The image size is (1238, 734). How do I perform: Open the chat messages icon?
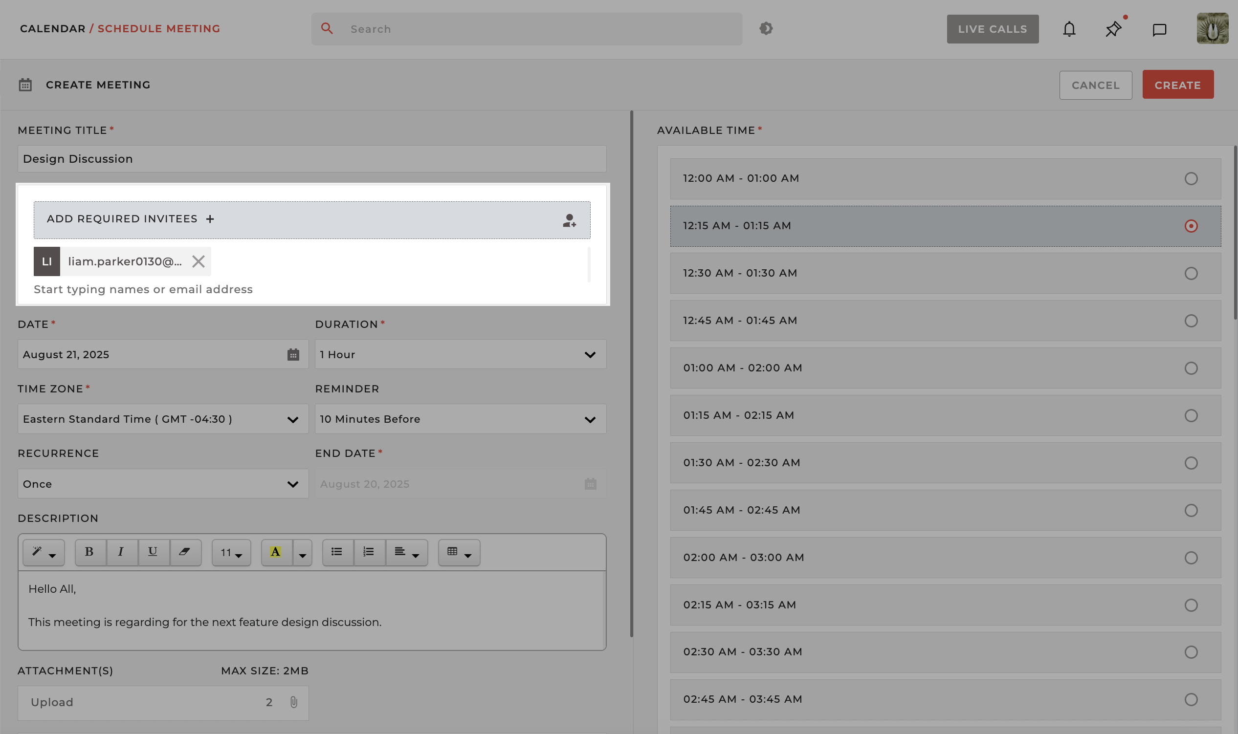[1159, 30]
